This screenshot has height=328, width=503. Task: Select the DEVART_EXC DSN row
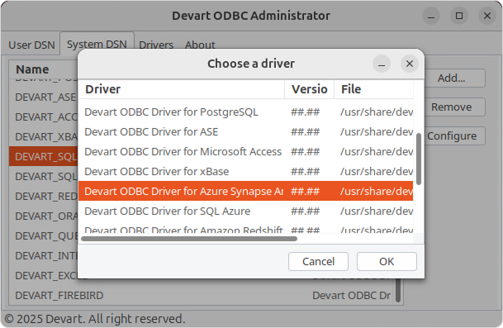coord(44,275)
